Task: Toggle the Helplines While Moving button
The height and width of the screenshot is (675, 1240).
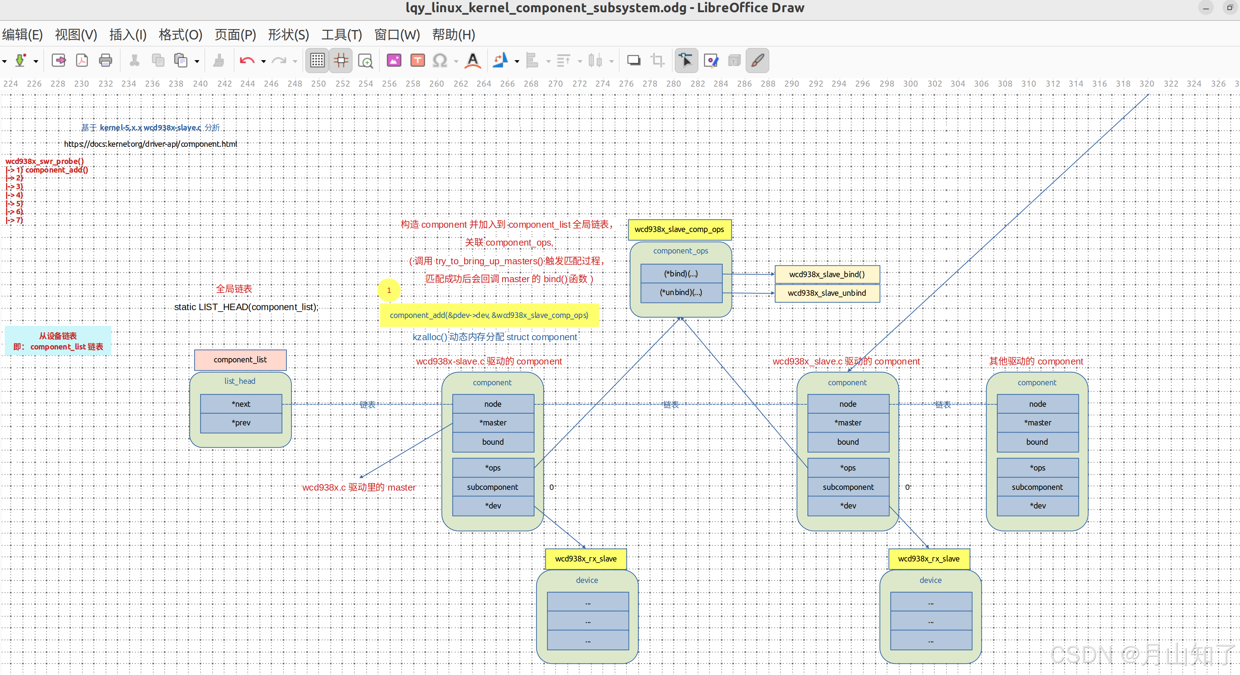Action: (x=341, y=61)
